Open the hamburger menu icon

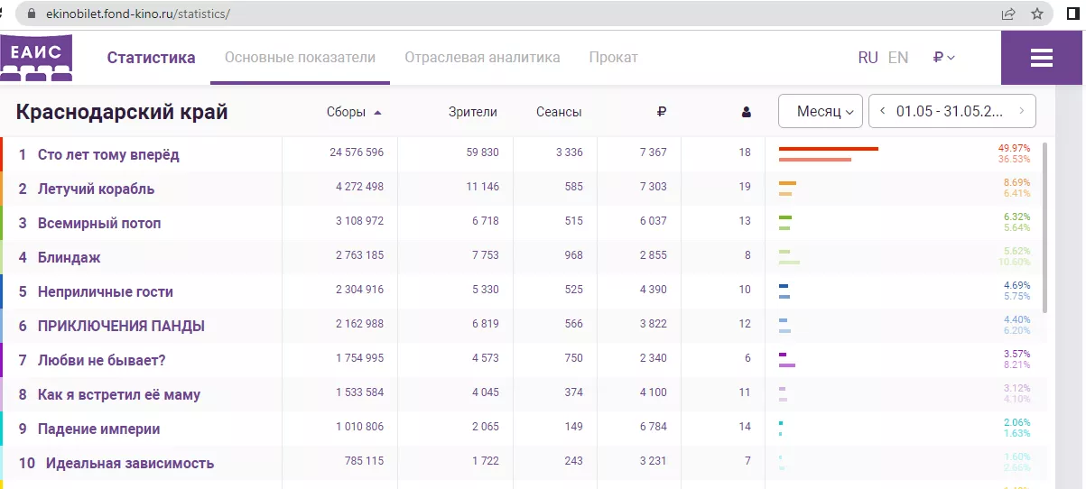pyautogui.click(x=1042, y=58)
